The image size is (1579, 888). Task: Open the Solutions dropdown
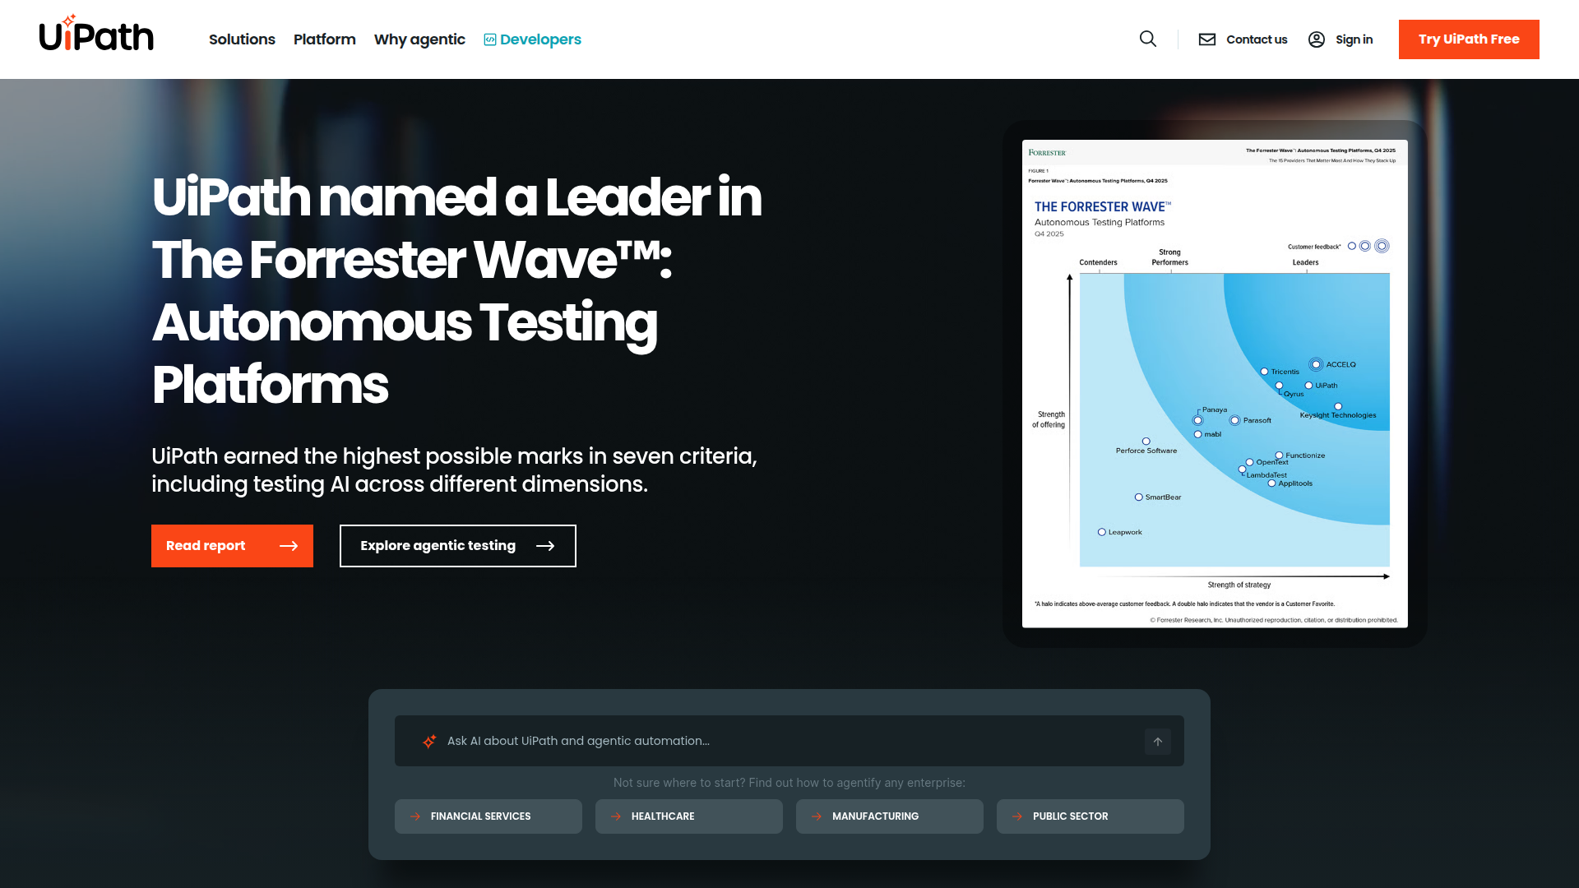tap(242, 39)
